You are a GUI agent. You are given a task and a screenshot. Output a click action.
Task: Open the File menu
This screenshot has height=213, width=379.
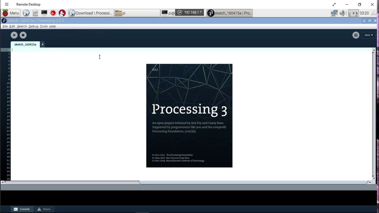point(5,26)
